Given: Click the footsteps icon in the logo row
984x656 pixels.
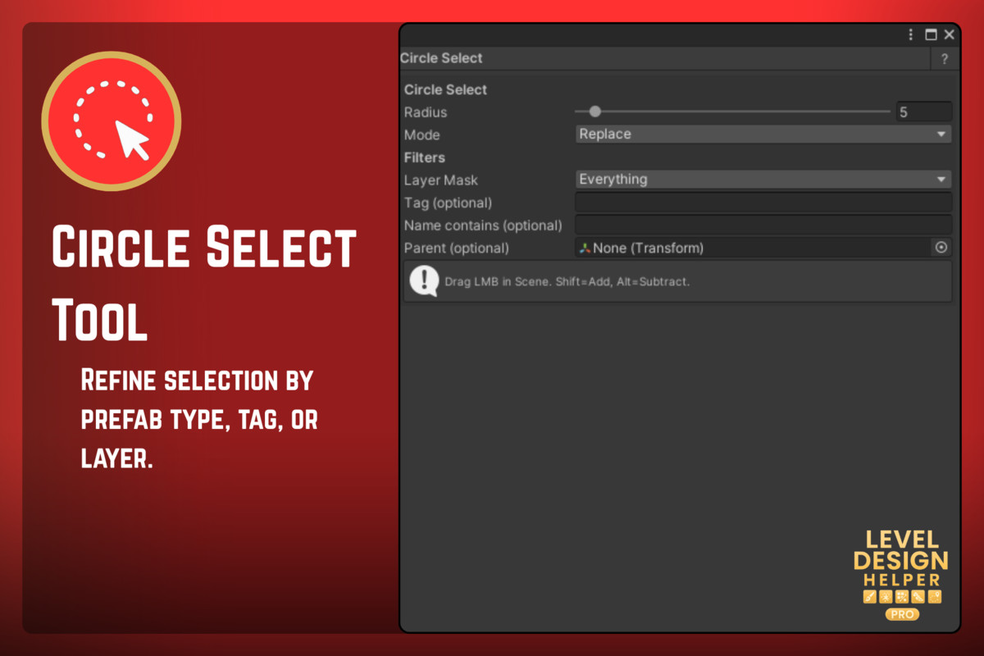Looking at the screenshot, I should 918,596.
